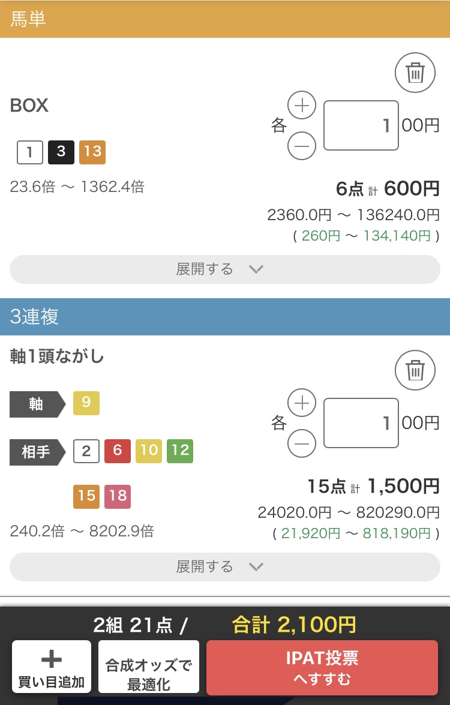Decrease 馬単 BOX stake with minus icon

click(x=302, y=146)
